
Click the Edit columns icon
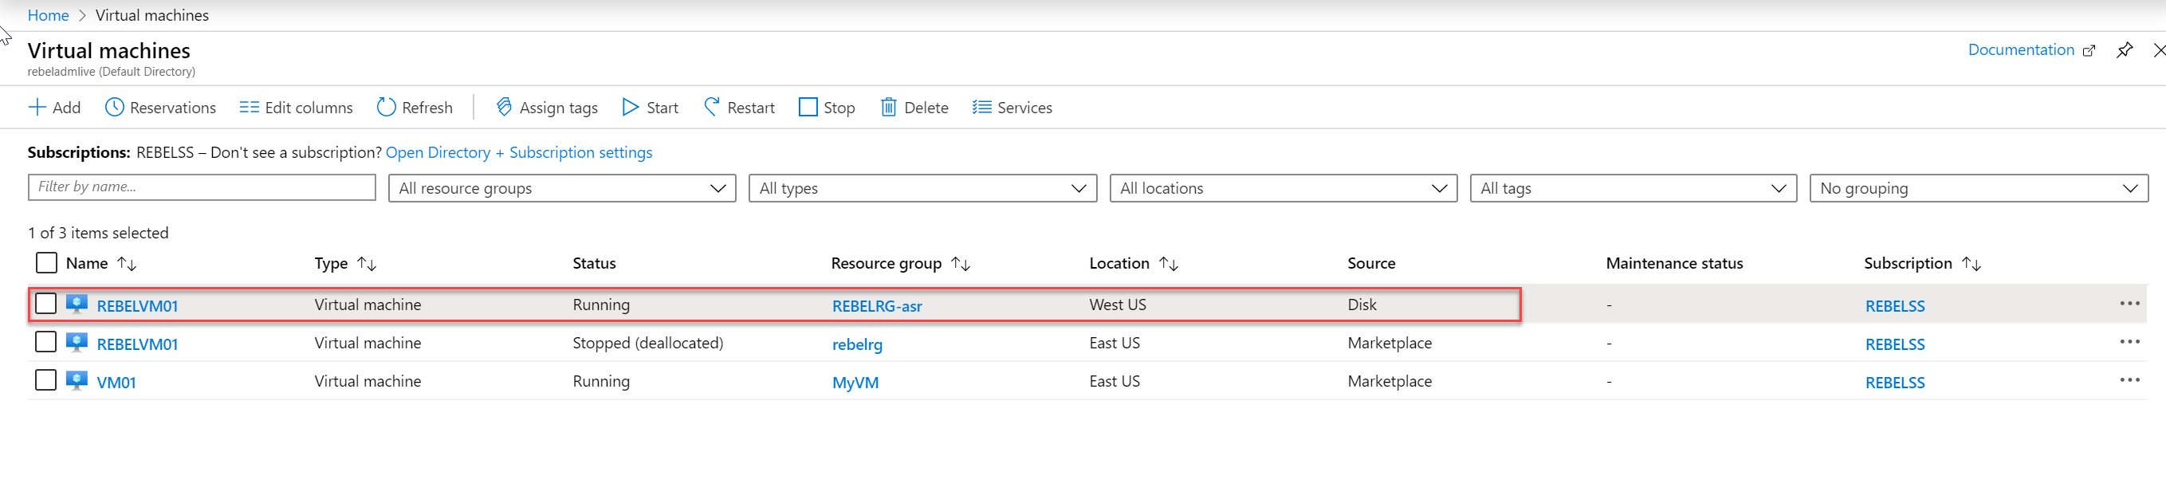[x=249, y=108]
